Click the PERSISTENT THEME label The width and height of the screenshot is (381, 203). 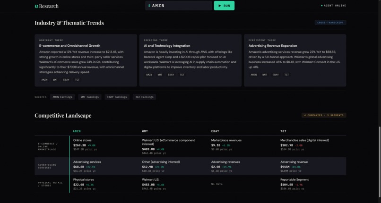(x=262, y=40)
